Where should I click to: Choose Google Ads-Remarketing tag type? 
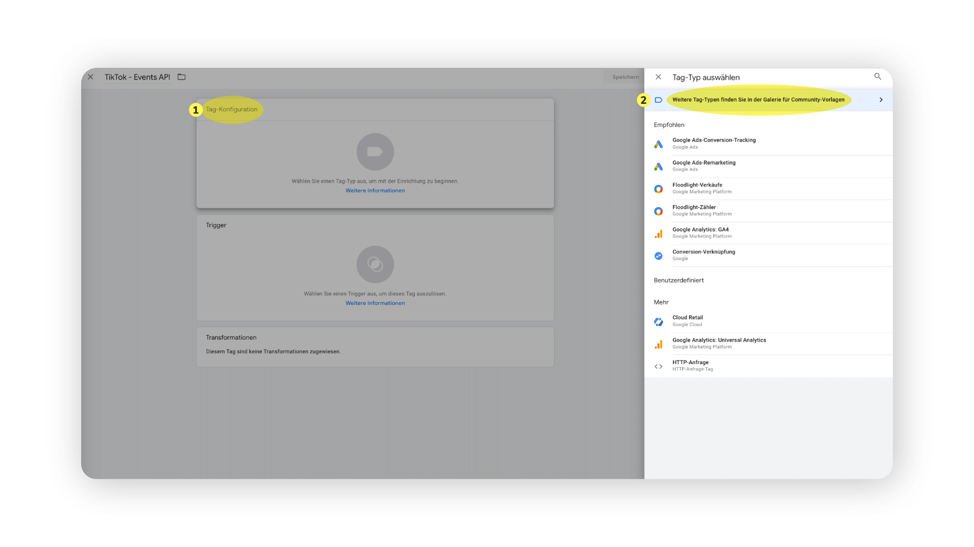click(769, 166)
